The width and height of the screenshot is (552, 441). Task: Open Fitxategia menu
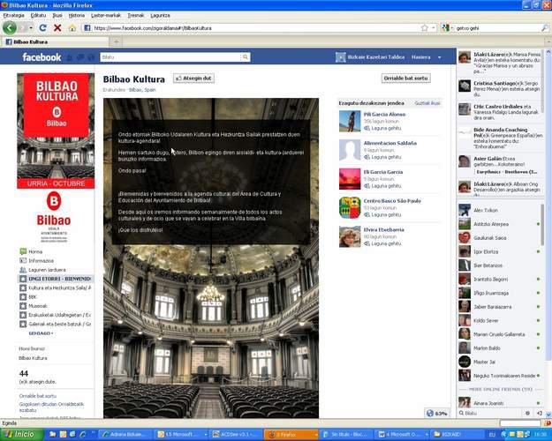[x=14, y=16]
